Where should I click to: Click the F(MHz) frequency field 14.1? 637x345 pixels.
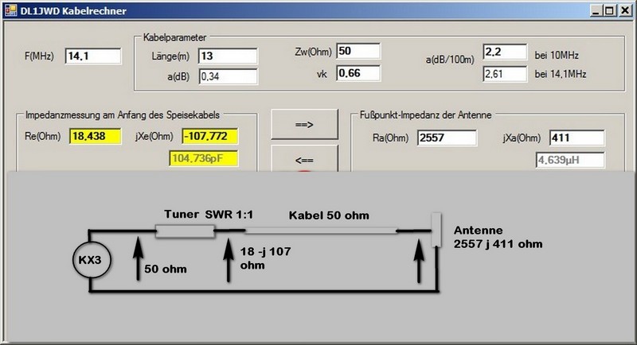click(x=93, y=56)
